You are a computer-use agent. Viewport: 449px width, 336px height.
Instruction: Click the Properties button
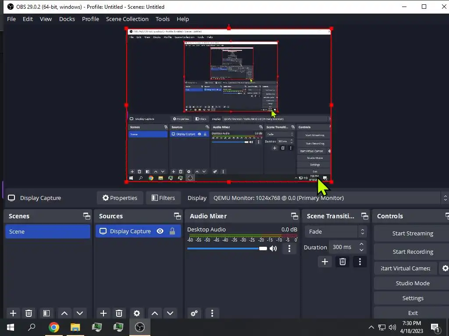point(120,198)
